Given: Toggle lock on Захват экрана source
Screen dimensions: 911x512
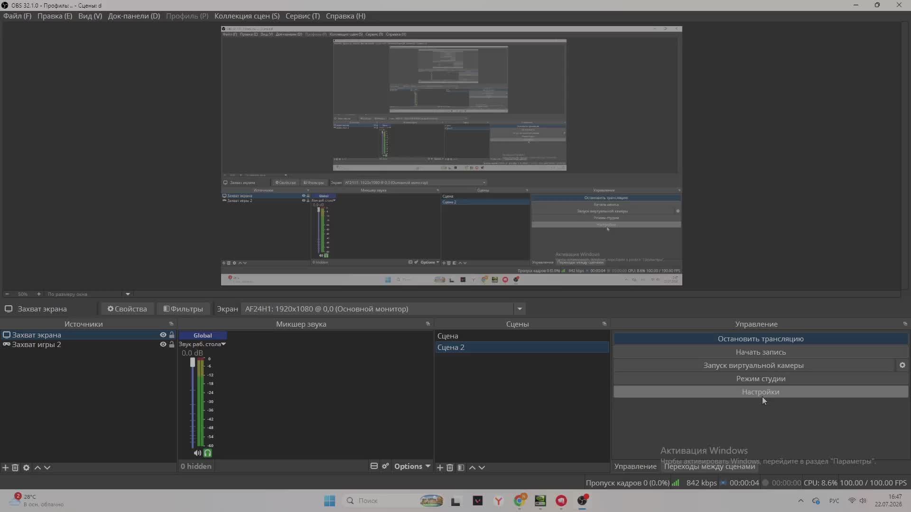Looking at the screenshot, I should pos(172,335).
